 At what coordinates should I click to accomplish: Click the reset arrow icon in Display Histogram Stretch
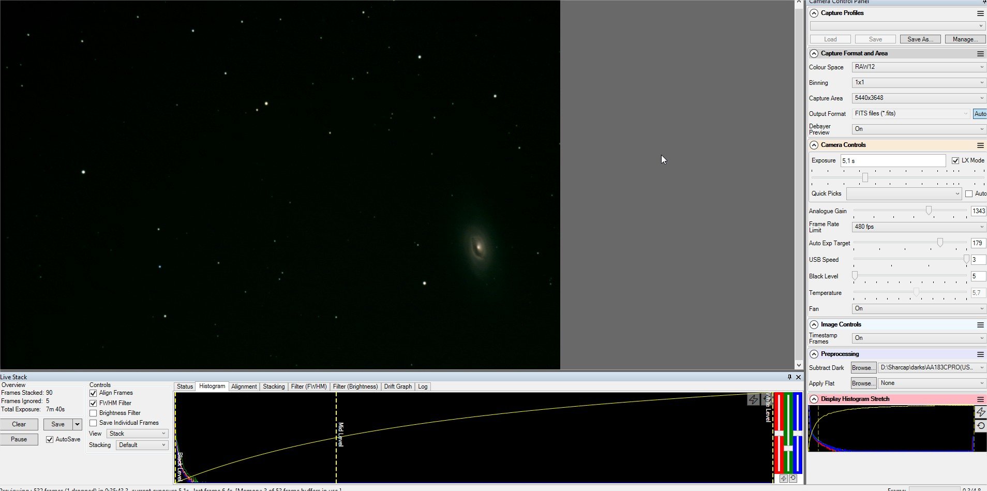[981, 426]
